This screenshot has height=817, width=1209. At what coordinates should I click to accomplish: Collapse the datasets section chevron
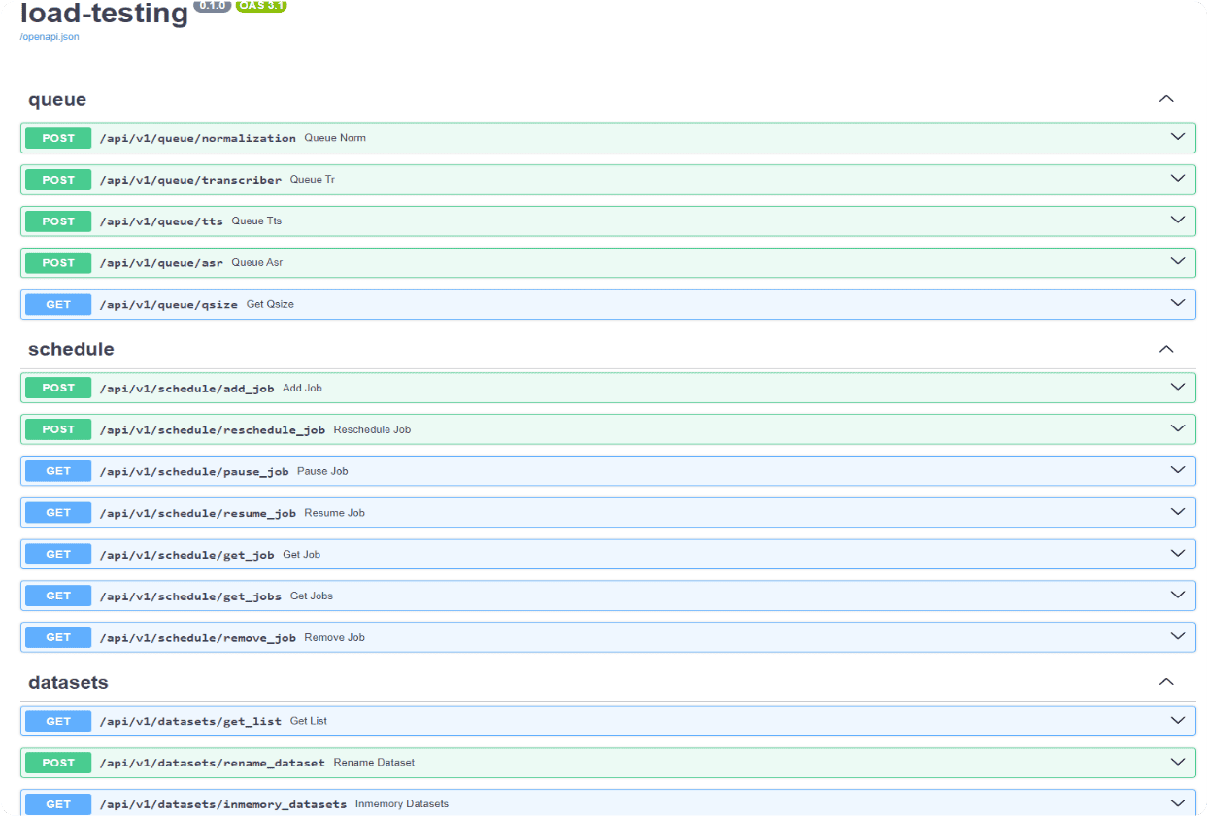[1166, 682]
